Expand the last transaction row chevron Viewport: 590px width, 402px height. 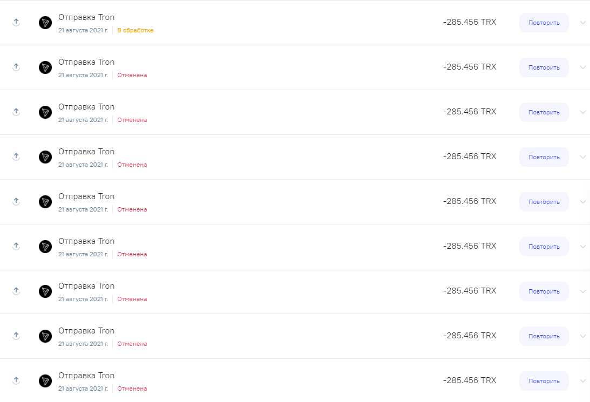pyautogui.click(x=583, y=380)
